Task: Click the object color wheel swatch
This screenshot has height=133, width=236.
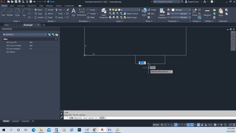Action: click(x=168, y=10)
